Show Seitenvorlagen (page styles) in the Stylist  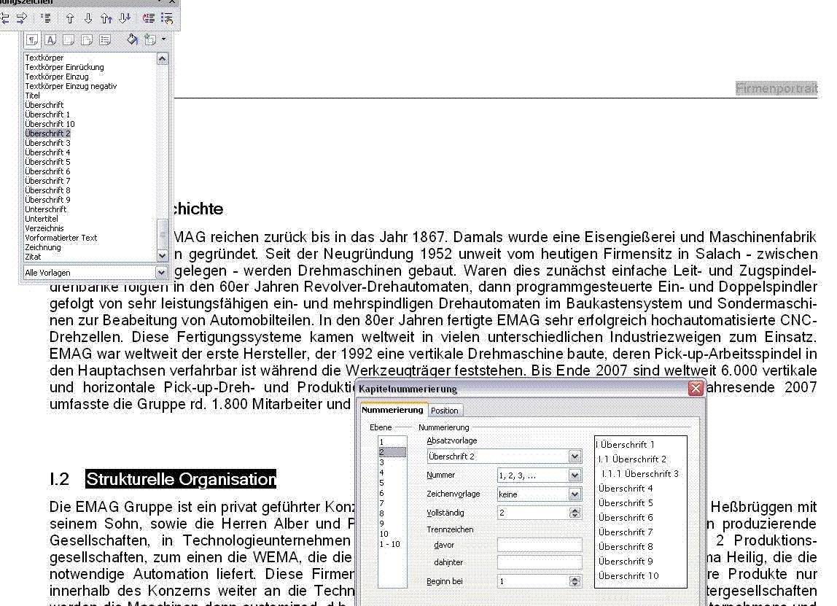coord(87,39)
